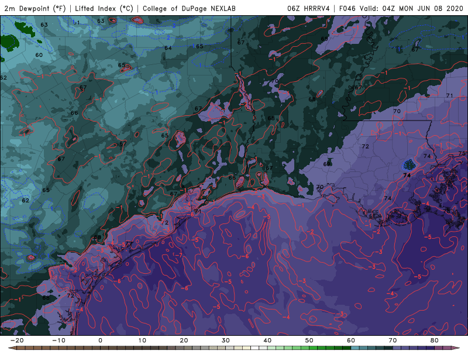Click the left arrow end of the color bar
Screen dimensions: 468x351
tap(12, 348)
